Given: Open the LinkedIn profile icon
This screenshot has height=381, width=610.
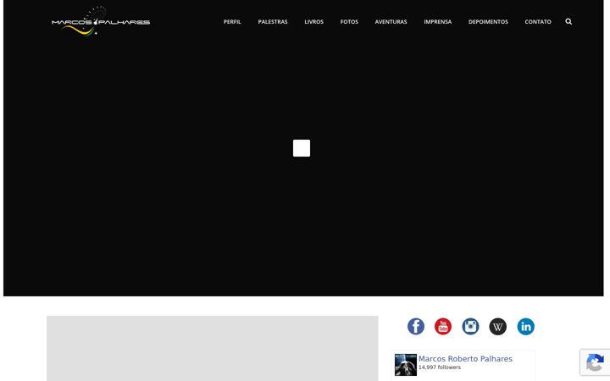Looking at the screenshot, I should pyautogui.click(x=525, y=326).
